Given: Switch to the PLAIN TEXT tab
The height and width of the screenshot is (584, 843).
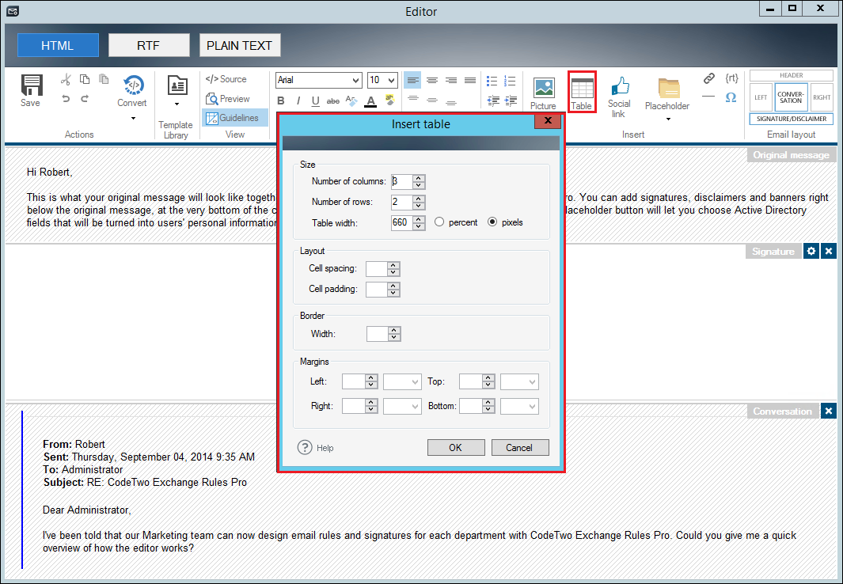Looking at the screenshot, I should [x=240, y=45].
